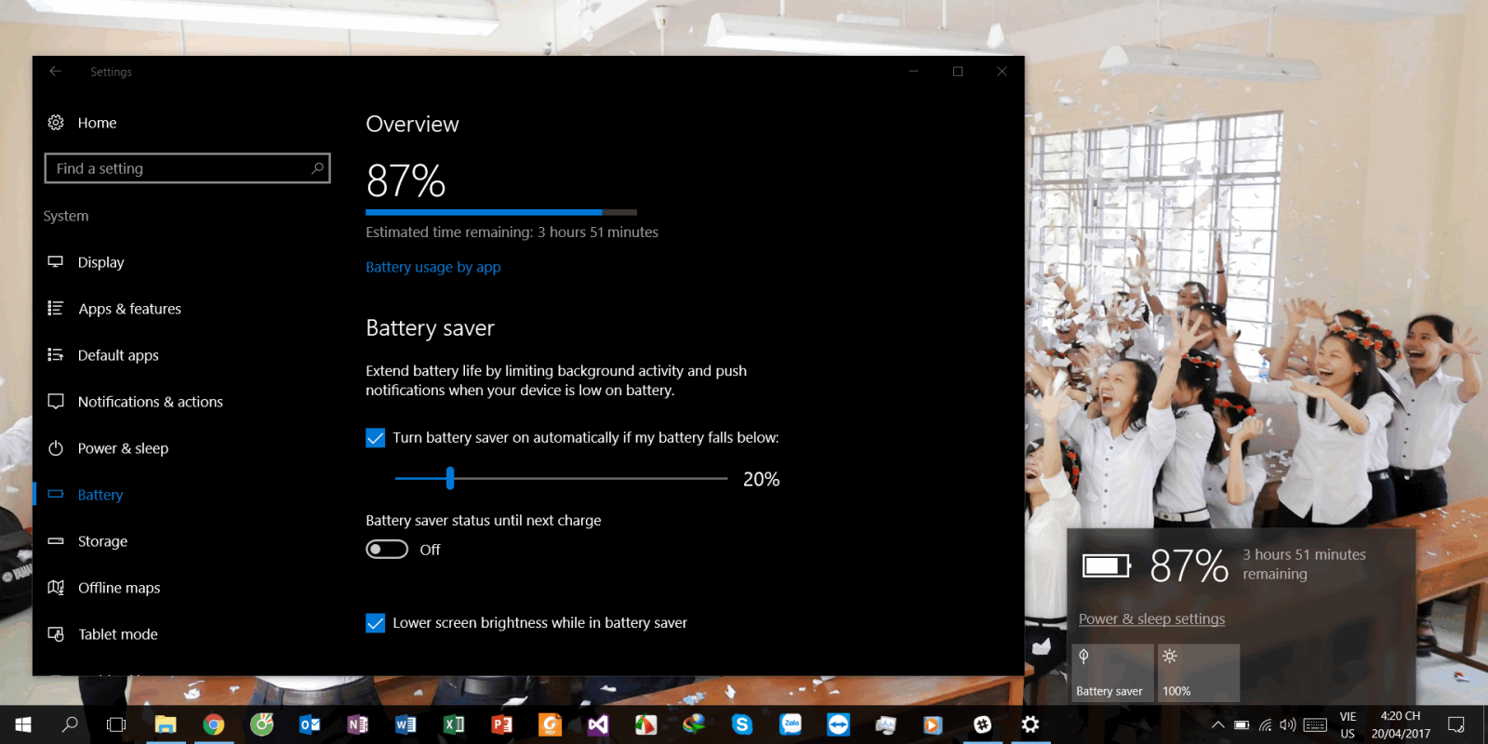
Task: Click the battery icon in system tray
Action: (1242, 725)
